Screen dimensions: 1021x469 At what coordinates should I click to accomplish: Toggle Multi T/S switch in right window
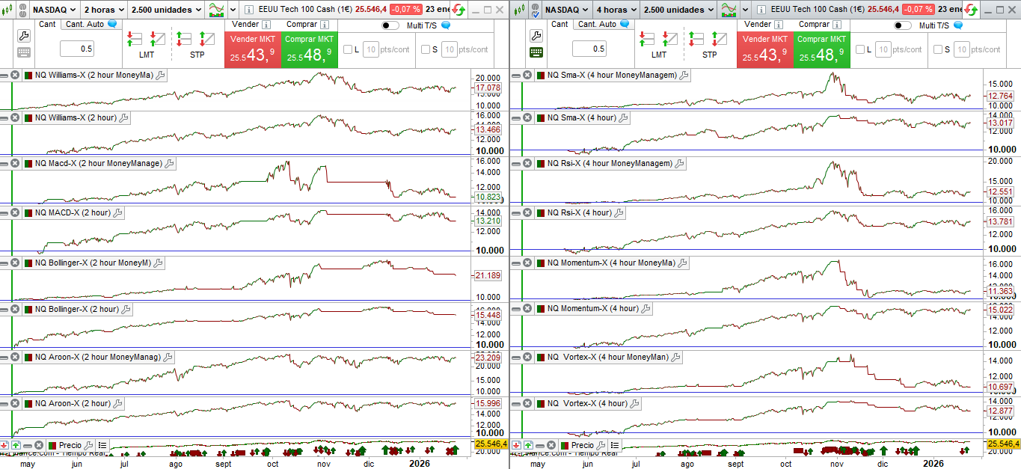[903, 25]
